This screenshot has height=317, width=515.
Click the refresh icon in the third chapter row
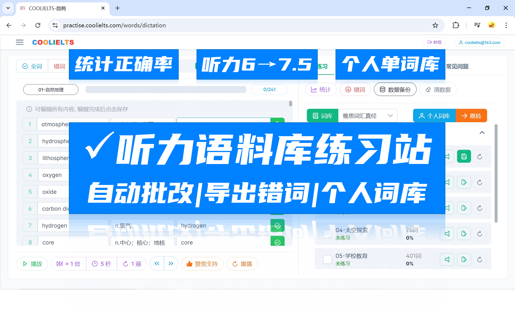[x=480, y=208]
